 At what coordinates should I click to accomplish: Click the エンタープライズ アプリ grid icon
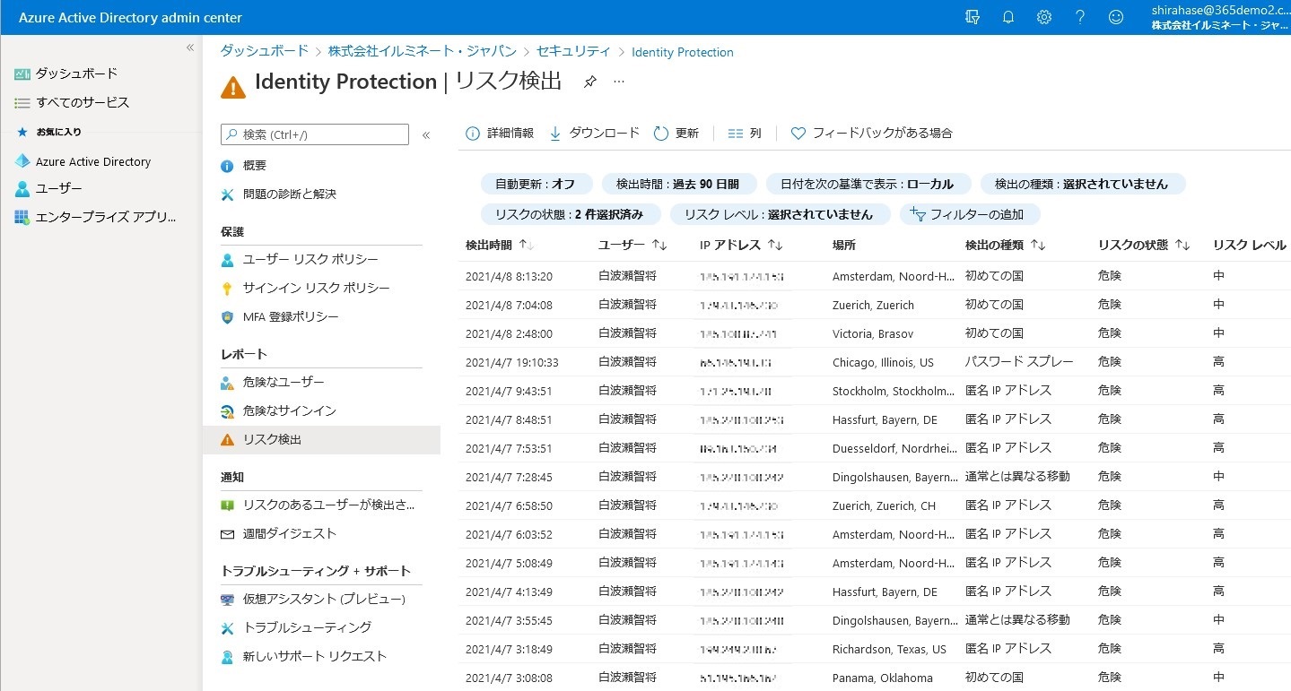click(22, 218)
